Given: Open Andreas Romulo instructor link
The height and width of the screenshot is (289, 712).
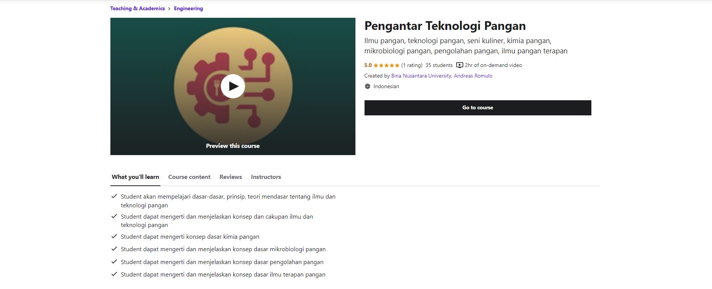Looking at the screenshot, I should [473, 76].
